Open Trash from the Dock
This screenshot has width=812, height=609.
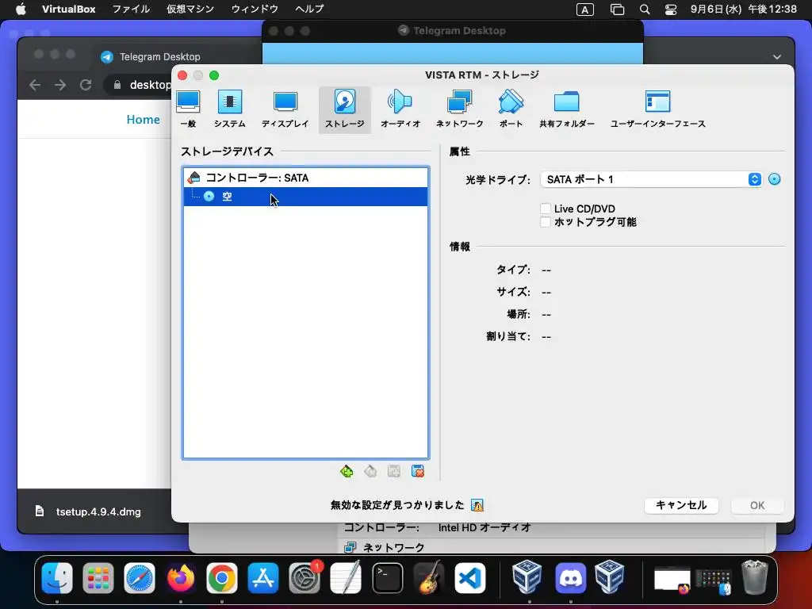[755, 578]
